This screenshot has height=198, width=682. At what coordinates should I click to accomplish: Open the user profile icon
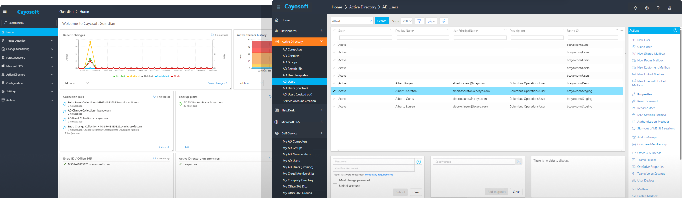[x=669, y=8]
